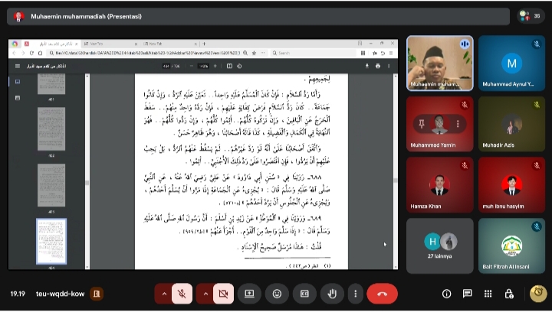The width and height of the screenshot is (552, 312).
Task: Click PDF page number input field
Action: (x=166, y=66)
